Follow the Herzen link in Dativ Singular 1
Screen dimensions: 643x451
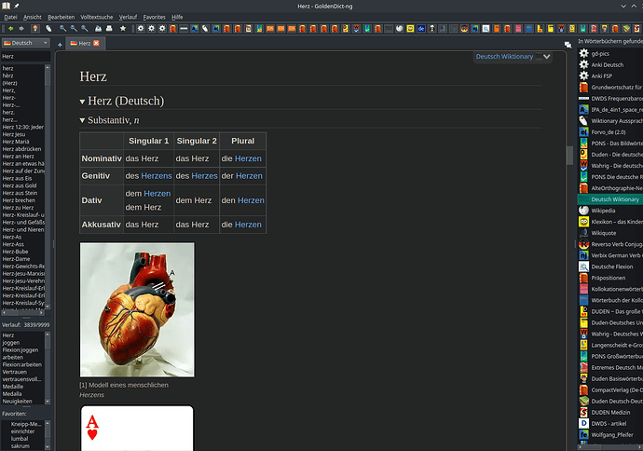tap(157, 194)
